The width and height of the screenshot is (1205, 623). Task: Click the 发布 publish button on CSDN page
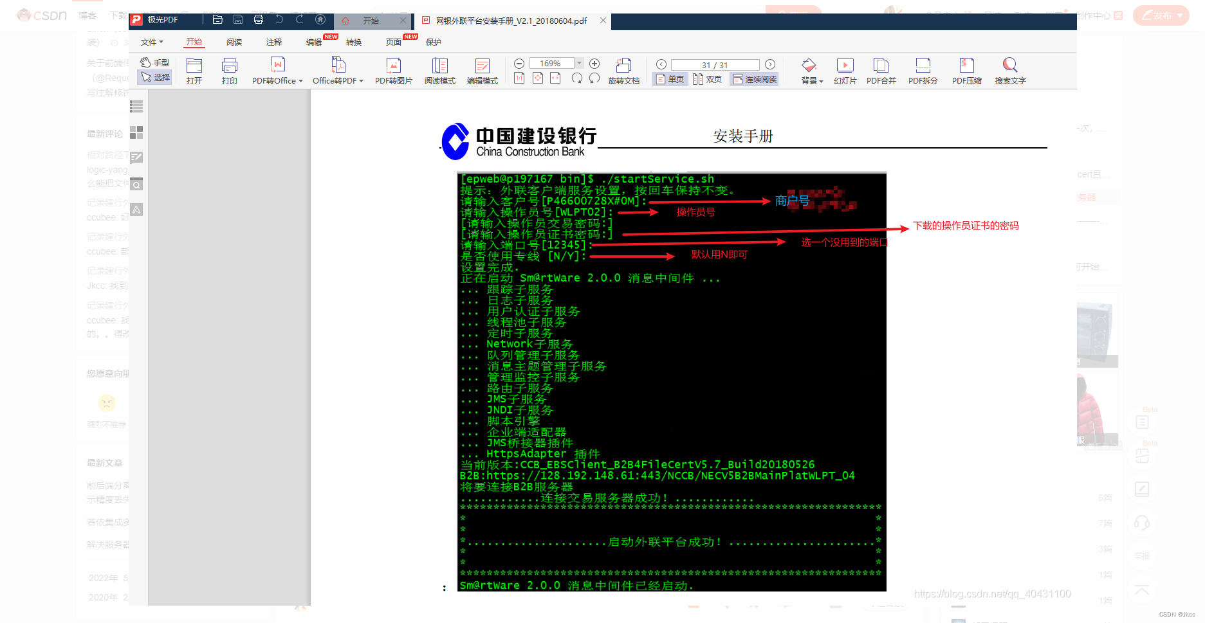pyautogui.click(x=1161, y=15)
